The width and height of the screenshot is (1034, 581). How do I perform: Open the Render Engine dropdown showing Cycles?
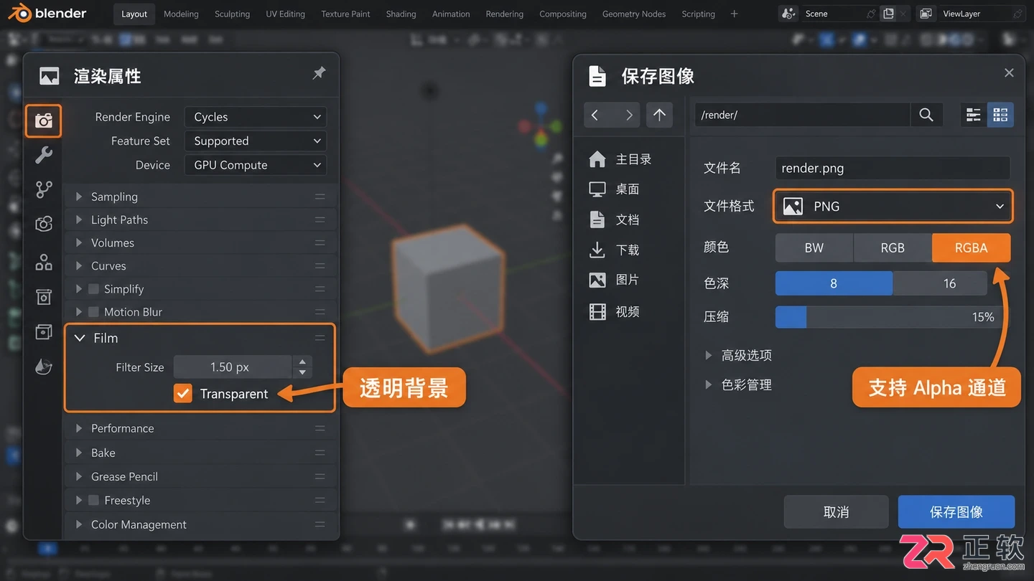(256, 117)
